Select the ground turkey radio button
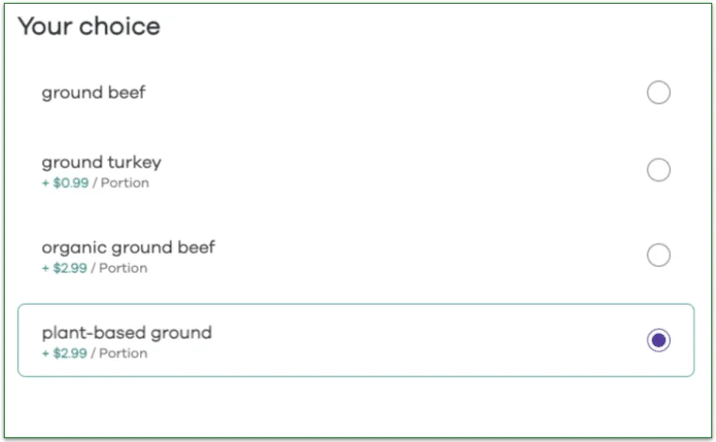Screen dimensions: 716x442 (659, 170)
